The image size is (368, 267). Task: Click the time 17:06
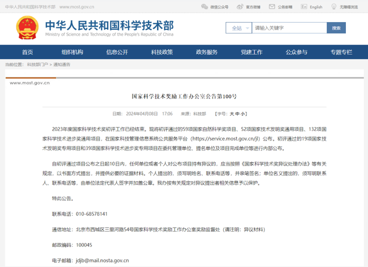(x=167, y=114)
